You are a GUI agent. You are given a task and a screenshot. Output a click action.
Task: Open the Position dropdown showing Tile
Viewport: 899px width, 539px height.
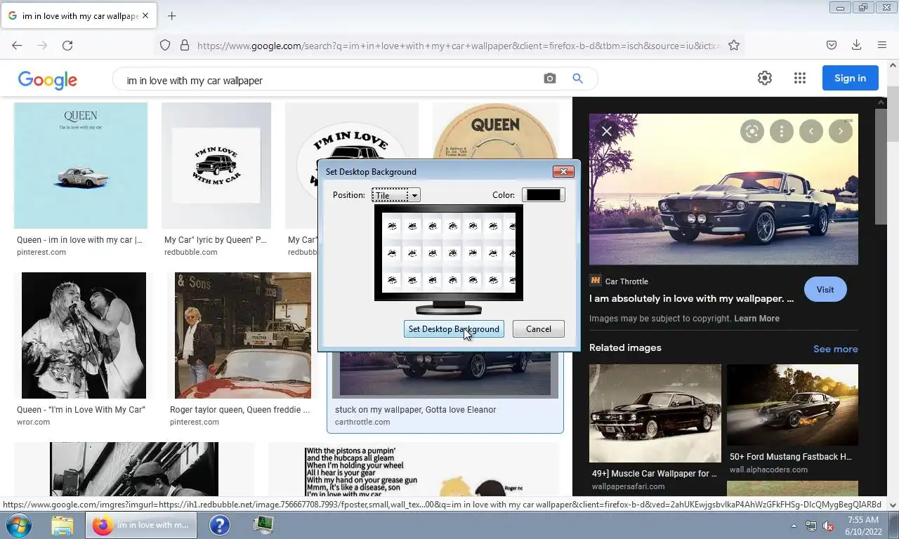[x=396, y=195]
